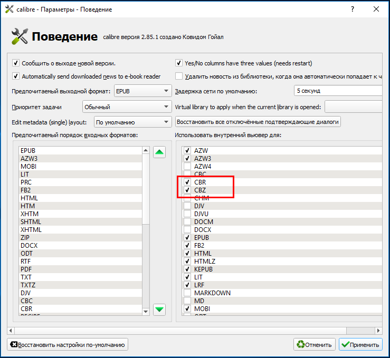390x358 pixels.
Task: Uncheck FB2 in internal viewer list
Action: click(187, 246)
